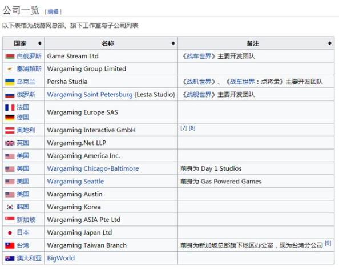
Task: Click the Australia flag icon
Action: 10,259
